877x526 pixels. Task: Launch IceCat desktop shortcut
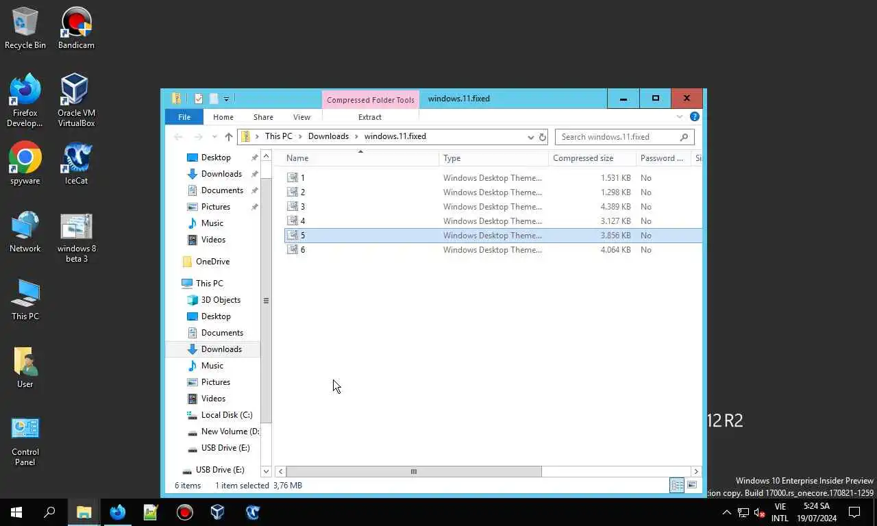pos(76,163)
